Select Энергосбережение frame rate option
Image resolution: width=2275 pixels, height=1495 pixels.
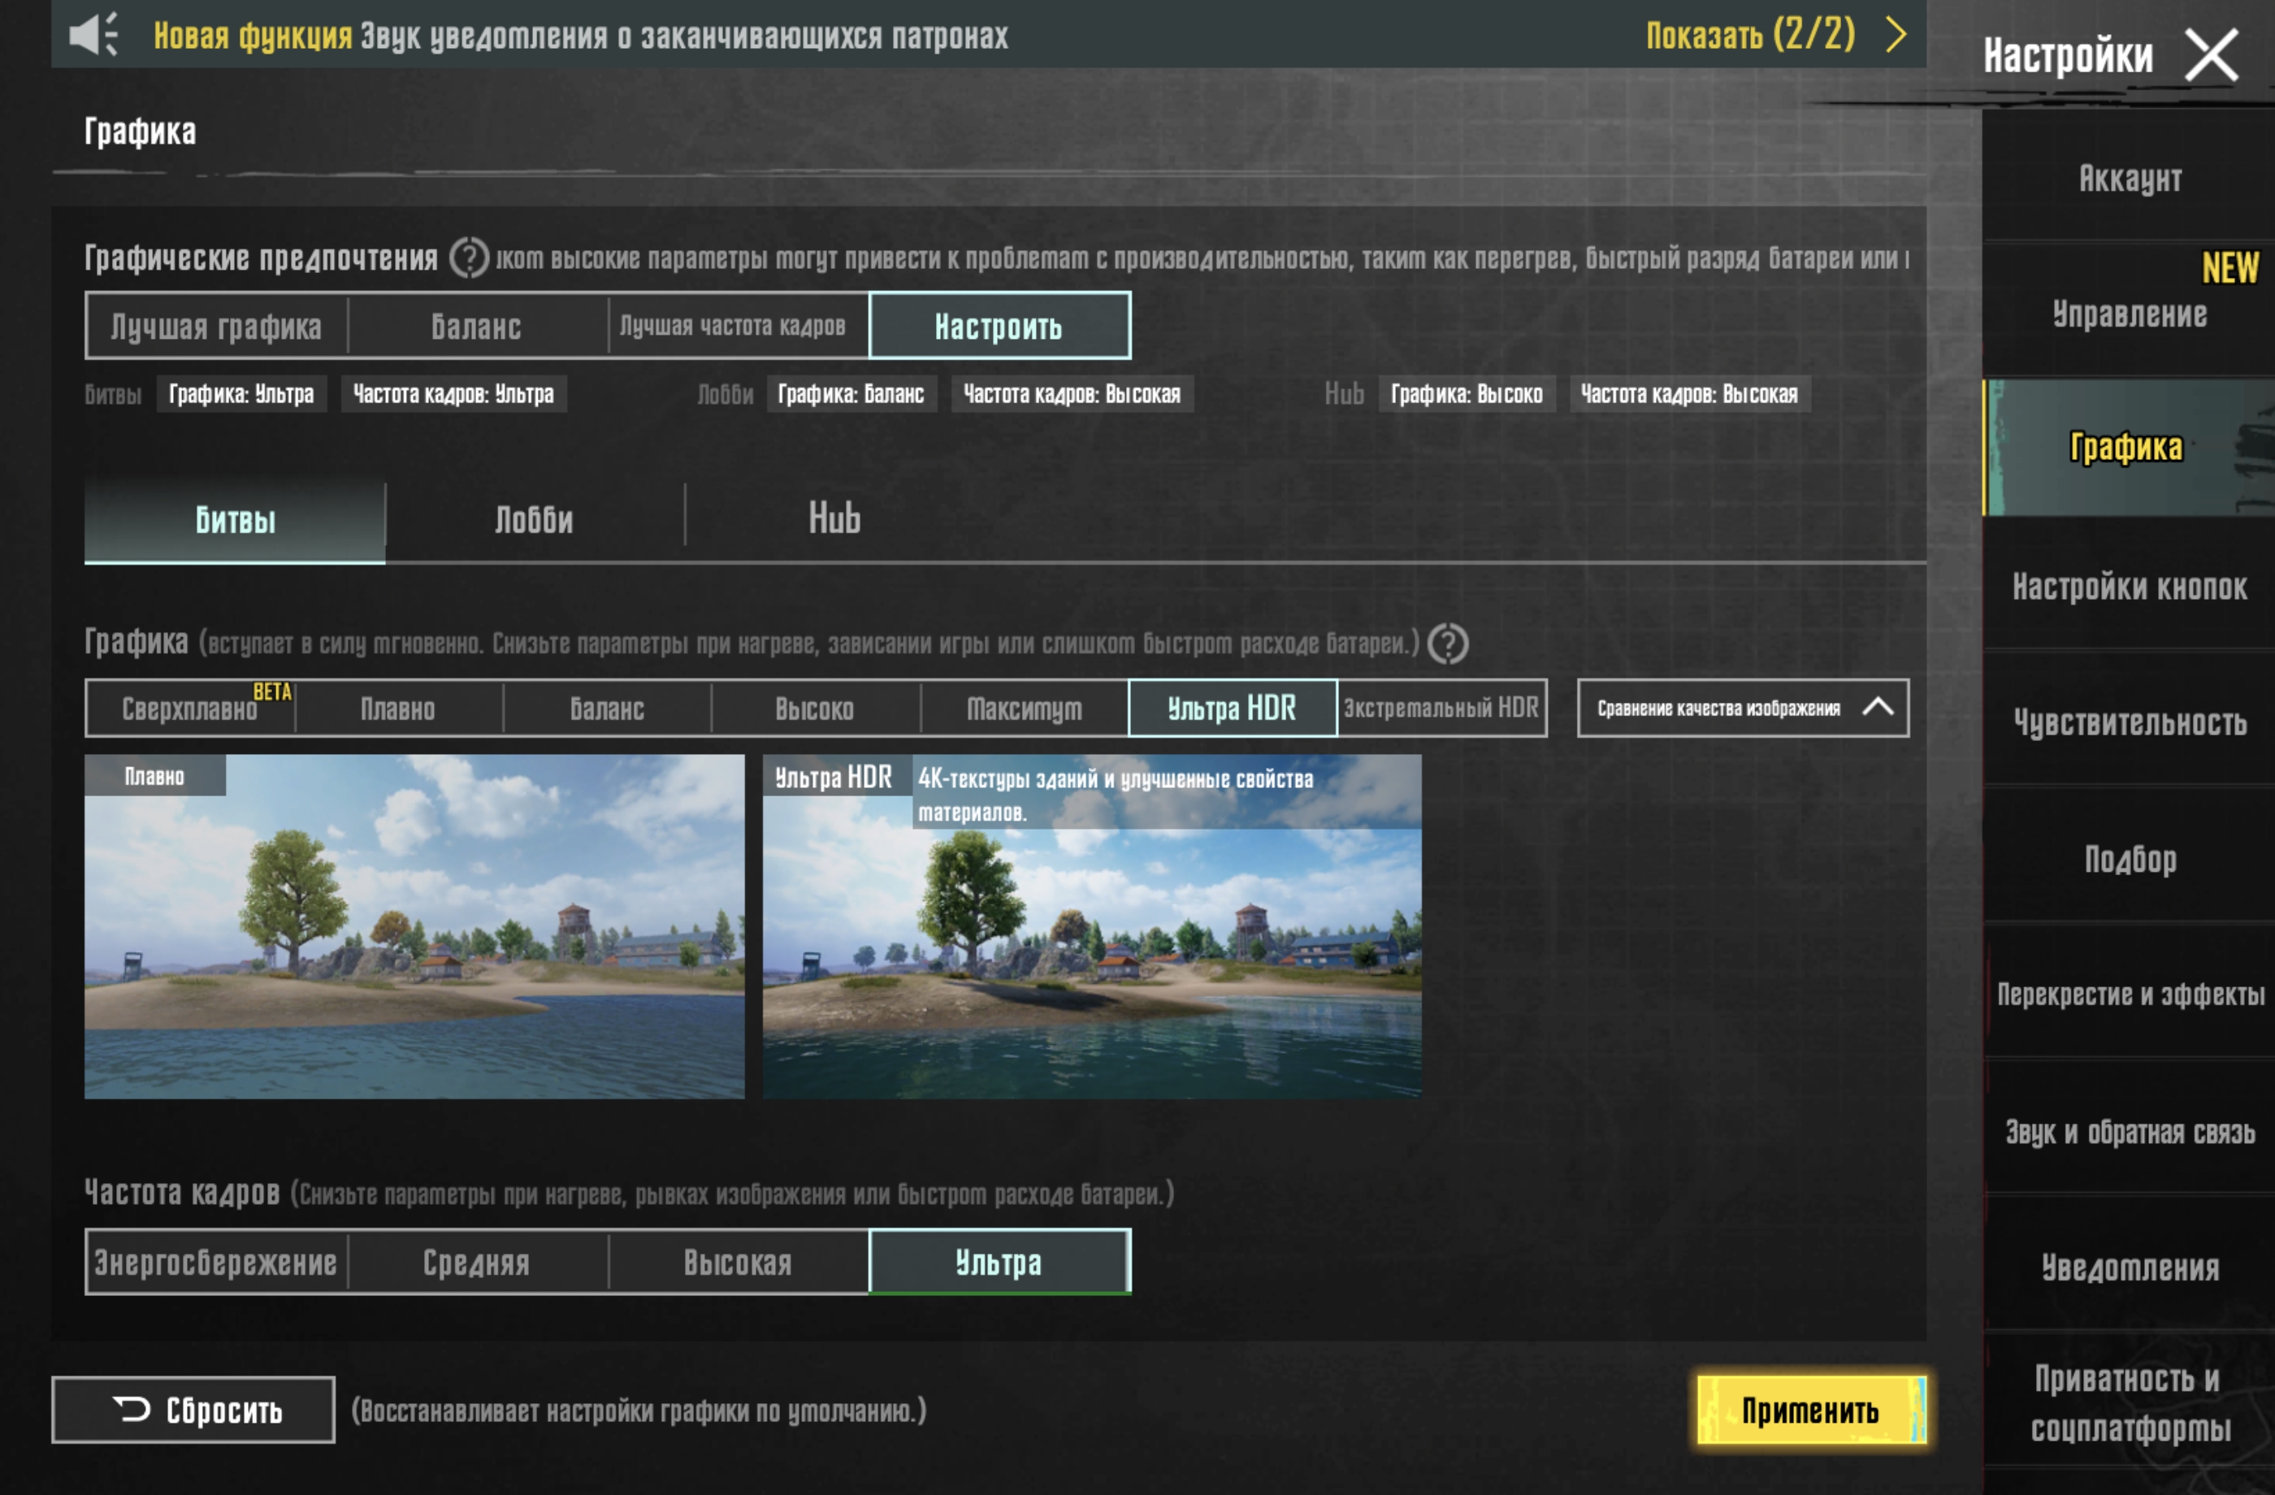[216, 1263]
